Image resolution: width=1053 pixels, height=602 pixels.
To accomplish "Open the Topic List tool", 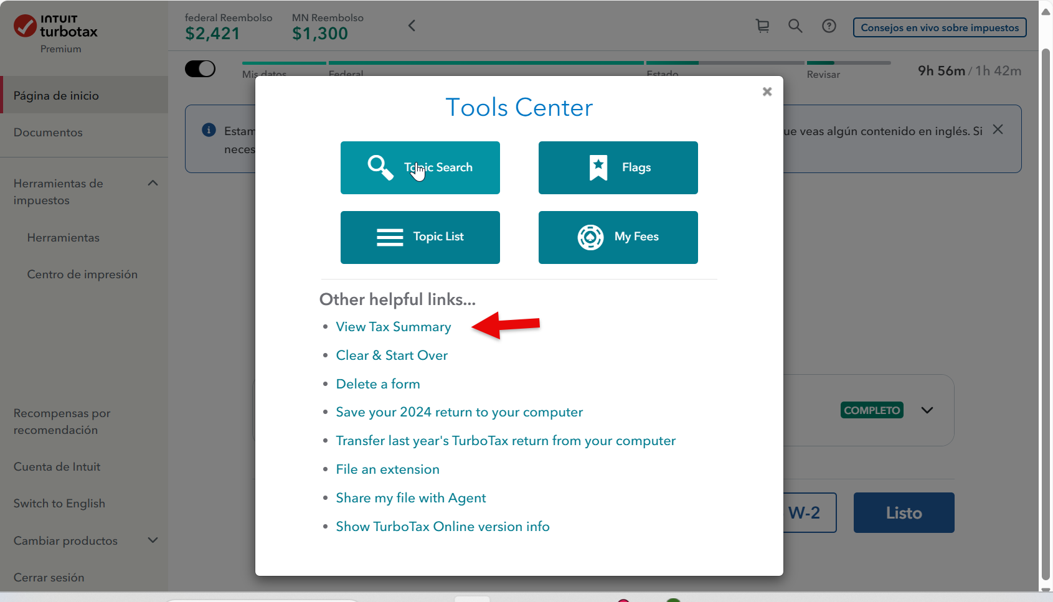I will tap(420, 237).
